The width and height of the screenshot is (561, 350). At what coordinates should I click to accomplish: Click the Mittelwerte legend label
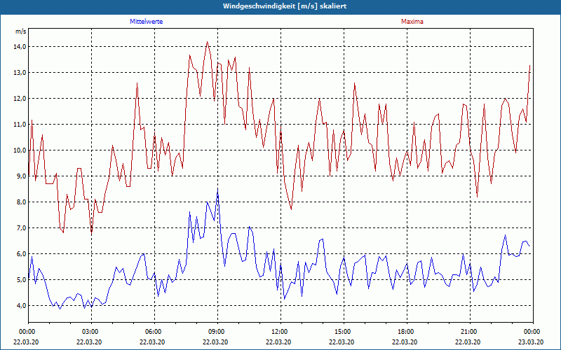point(146,22)
